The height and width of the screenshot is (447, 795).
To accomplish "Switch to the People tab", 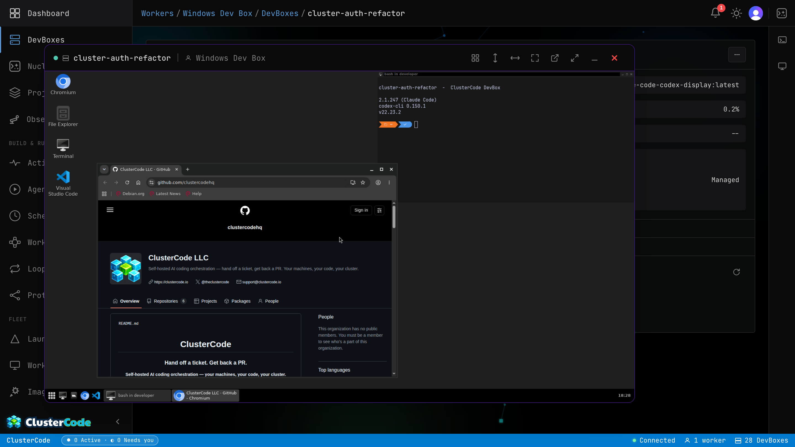I will point(269,301).
